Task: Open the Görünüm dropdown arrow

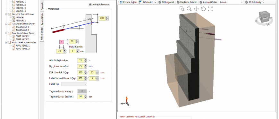Action: [x=156, y=2]
